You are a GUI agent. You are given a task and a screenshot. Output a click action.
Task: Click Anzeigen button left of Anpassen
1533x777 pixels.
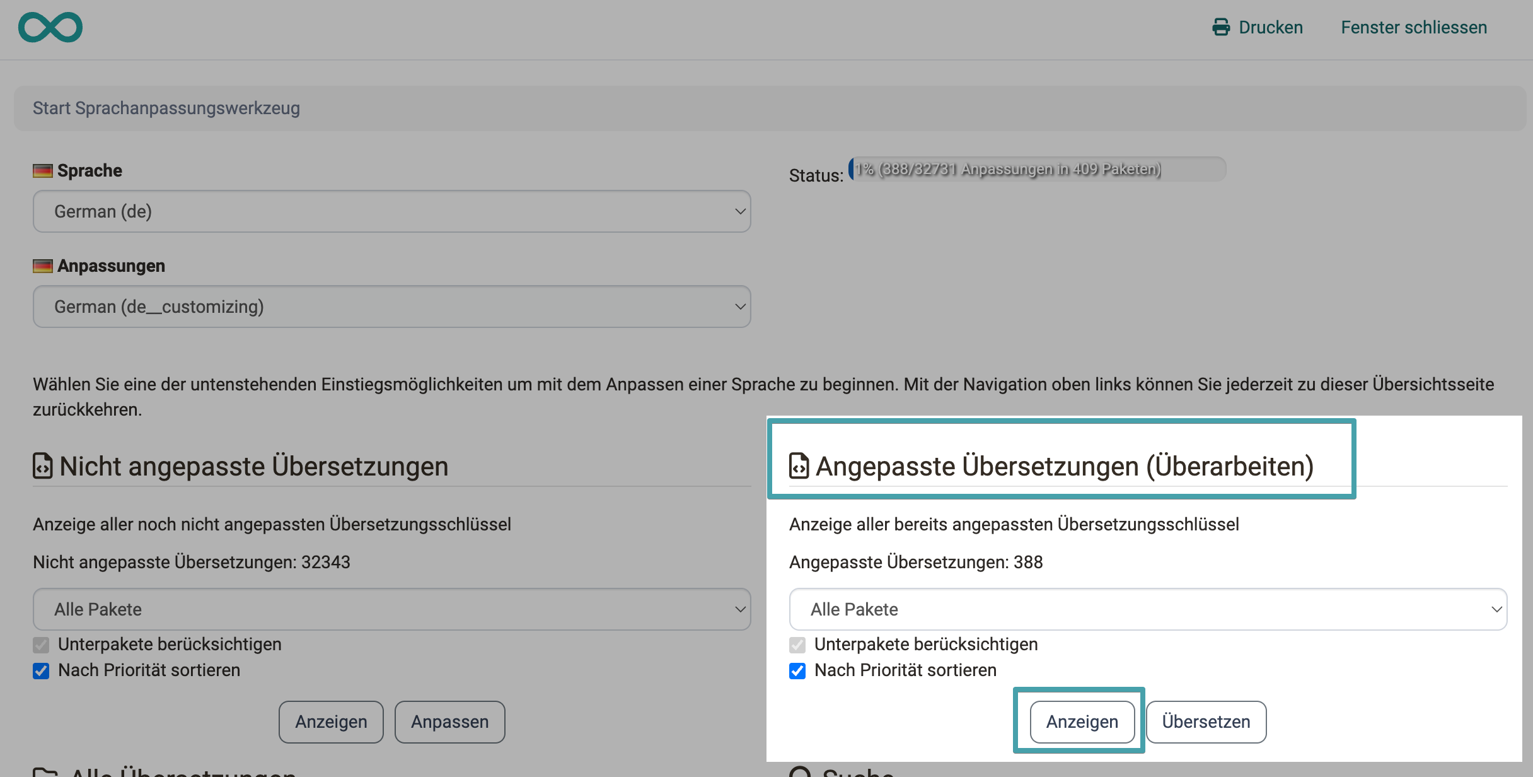331,722
